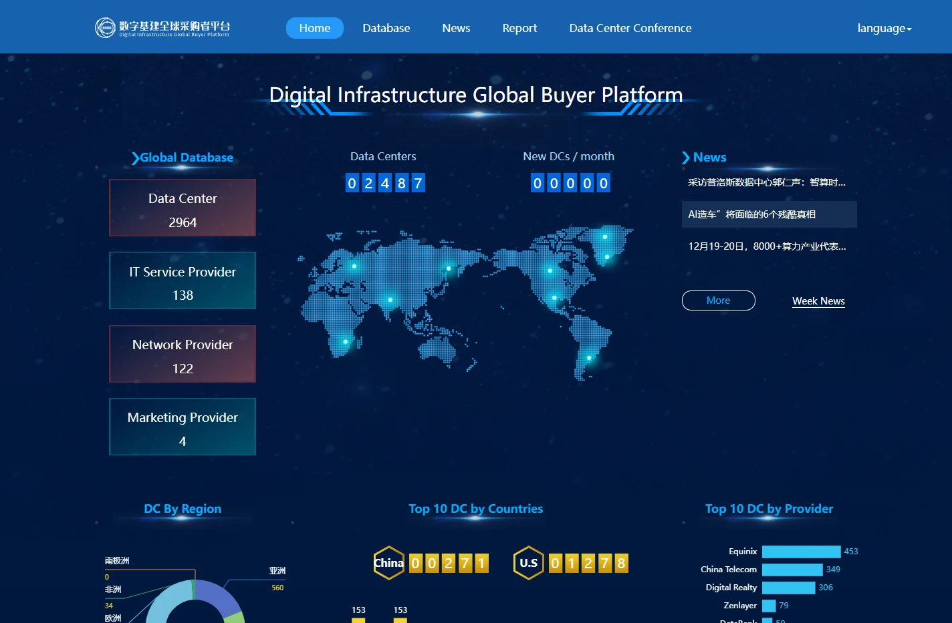Go to the Database menu item
This screenshot has width=952, height=623.
(x=386, y=28)
